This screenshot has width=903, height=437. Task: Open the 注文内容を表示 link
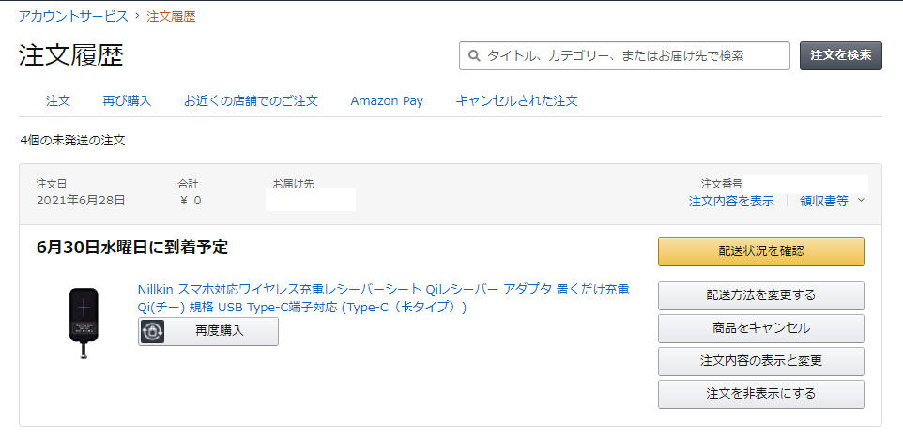(x=731, y=201)
